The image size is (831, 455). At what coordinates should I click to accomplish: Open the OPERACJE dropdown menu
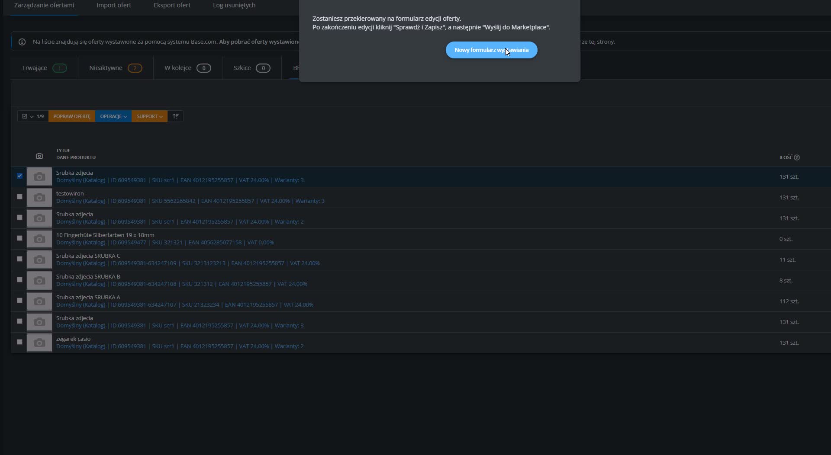pyautogui.click(x=113, y=116)
